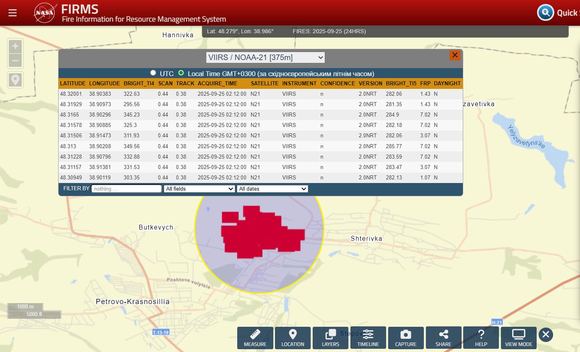
Task: Select the Local Time radio button
Action: (181, 73)
